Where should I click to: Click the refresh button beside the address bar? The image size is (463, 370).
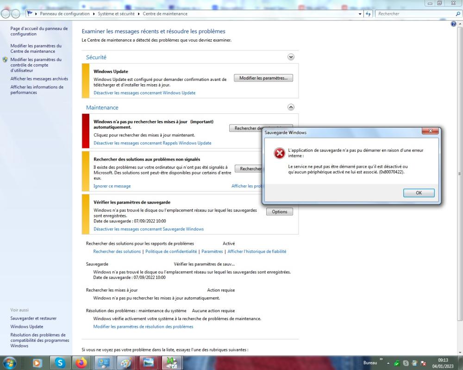369,14
